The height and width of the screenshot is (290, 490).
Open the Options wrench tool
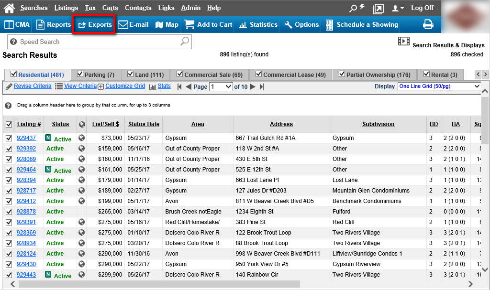pos(301,24)
